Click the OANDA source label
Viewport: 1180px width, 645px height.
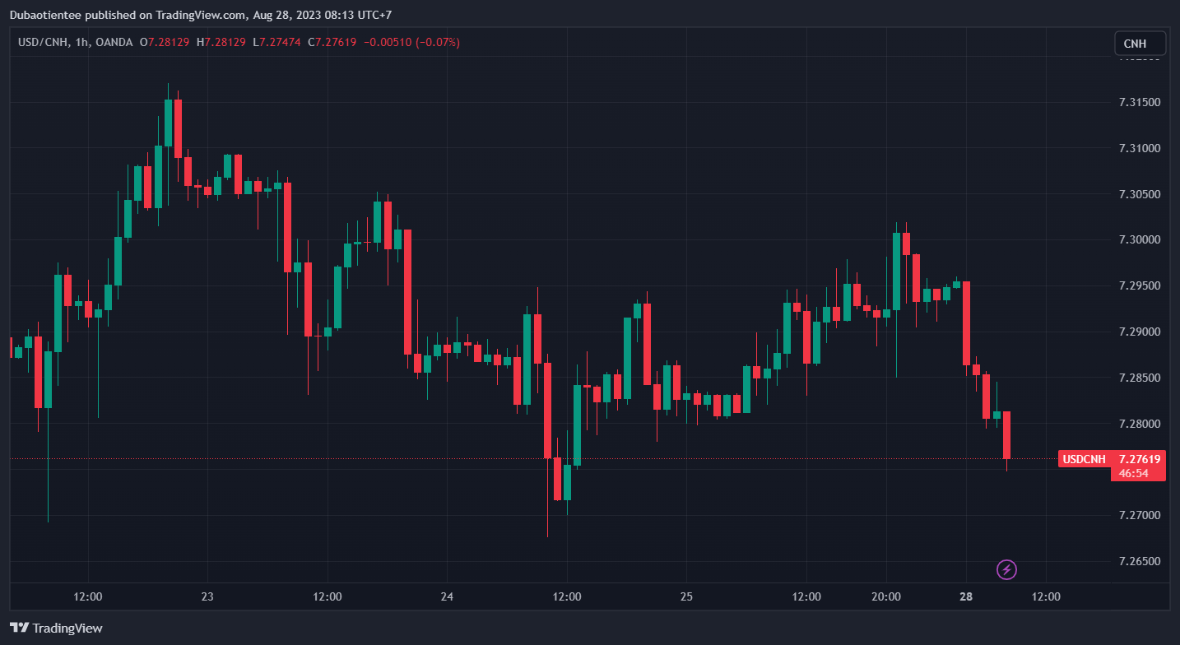click(114, 42)
